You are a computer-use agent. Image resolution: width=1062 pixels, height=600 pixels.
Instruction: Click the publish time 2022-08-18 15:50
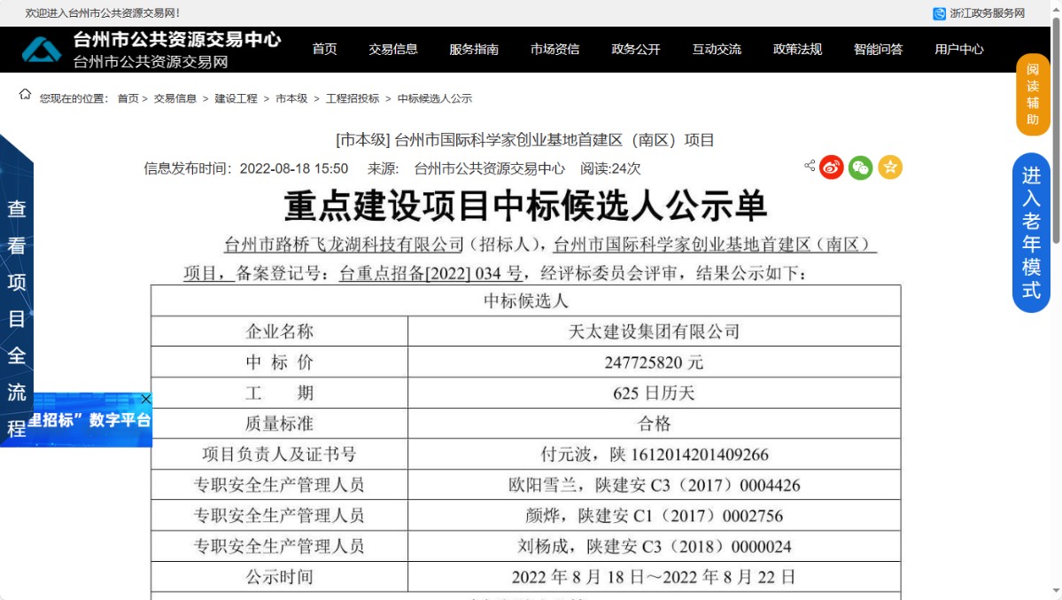point(294,168)
